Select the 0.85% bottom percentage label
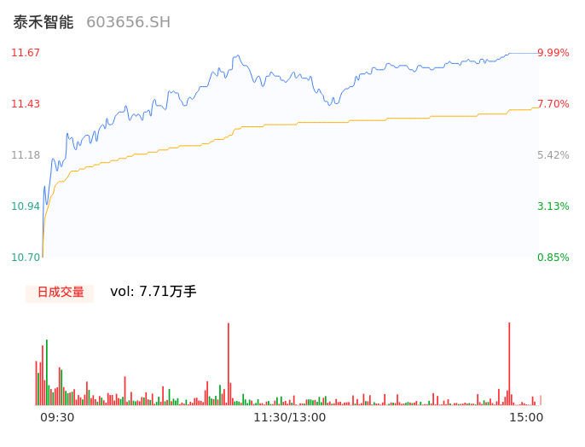Screen dimensions: 585x447 click(553, 258)
